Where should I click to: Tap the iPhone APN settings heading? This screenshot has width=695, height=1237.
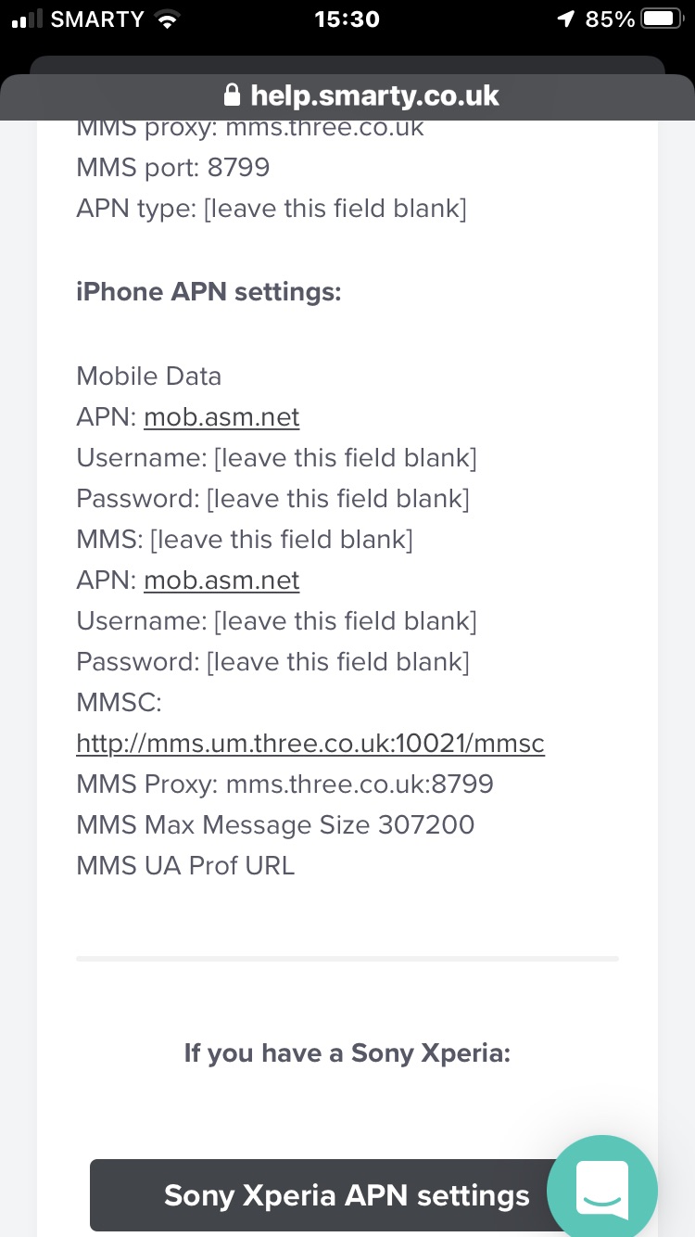(209, 292)
